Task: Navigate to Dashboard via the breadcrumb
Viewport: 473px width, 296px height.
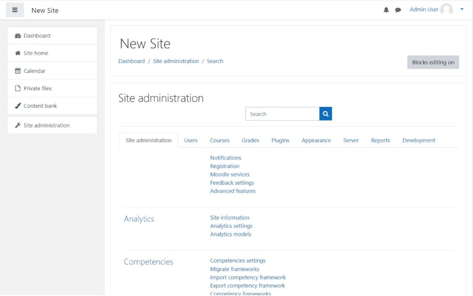Action: (x=131, y=61)
